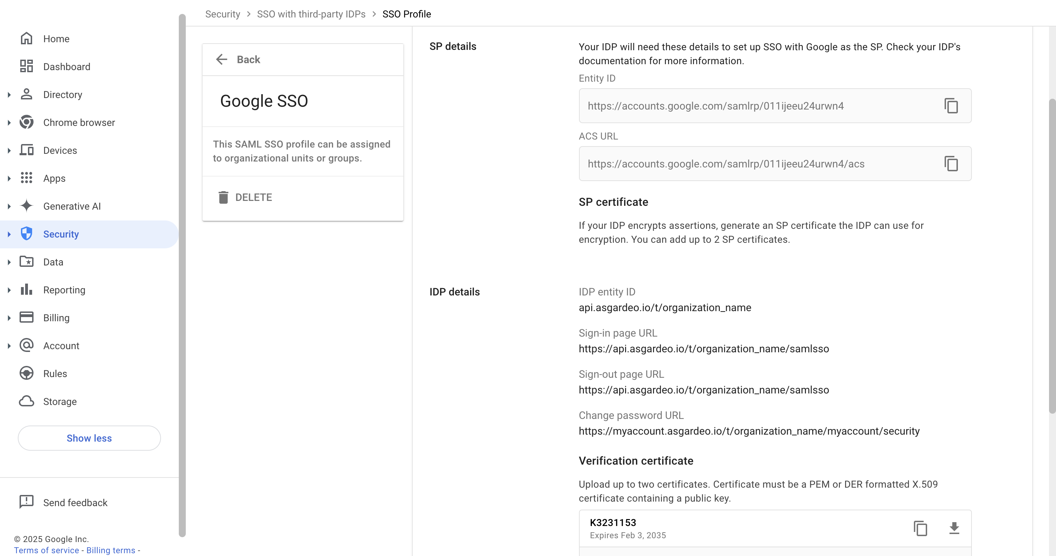This screenshot has width=1056, height=556.
Task: Download the K3231153 certificate
Action: (954, 528)
